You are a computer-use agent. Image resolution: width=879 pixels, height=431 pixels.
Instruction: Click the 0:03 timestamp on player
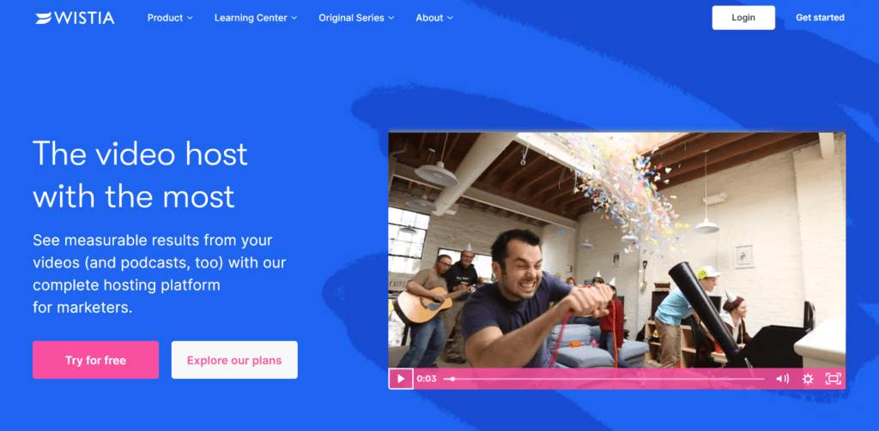click(427, 379)
